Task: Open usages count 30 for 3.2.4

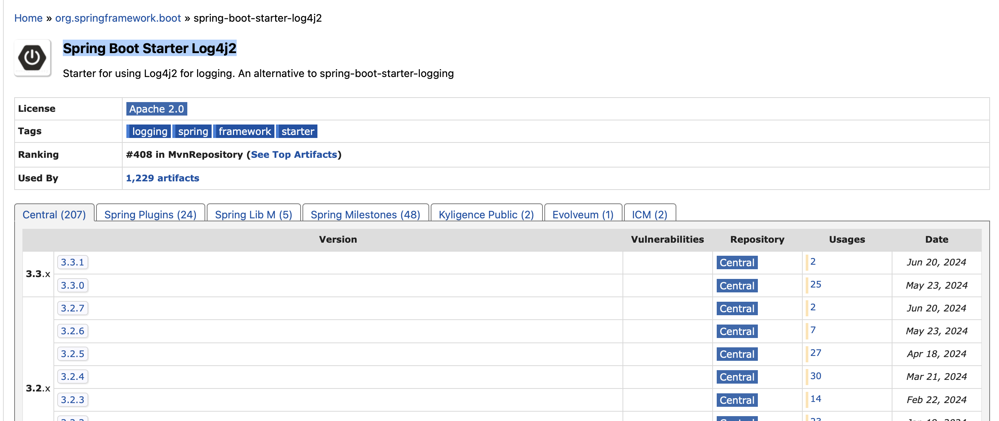Action: coord(815,376)
